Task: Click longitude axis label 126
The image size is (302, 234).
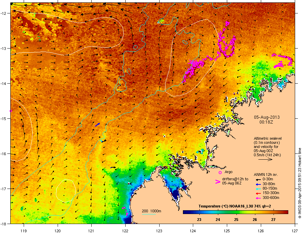Action: pos(261,231)
